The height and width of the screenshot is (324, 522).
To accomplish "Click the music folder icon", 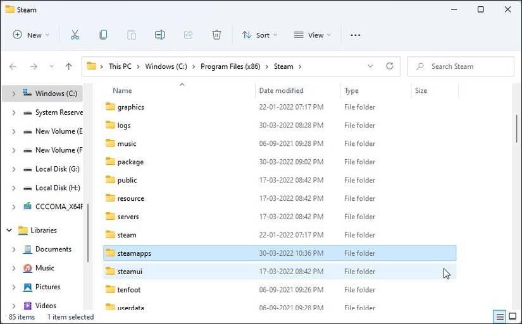I will [x=110, y=143].
